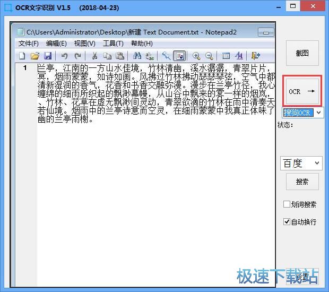The width and height of the screenshot is (329, 292).
Task: Open the 百度 search engine dropdown
Action: (317, 163)
